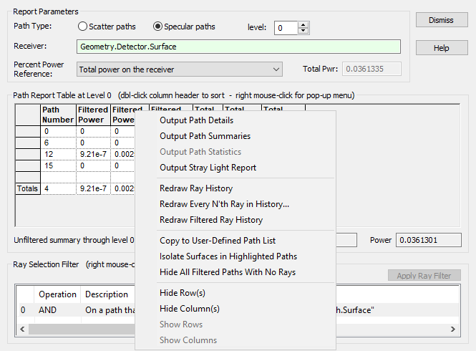Screen dimensions: 476x351
Task: Select the Scatter paths radio button
Action: pyautogui.click(x=83, y=27)
